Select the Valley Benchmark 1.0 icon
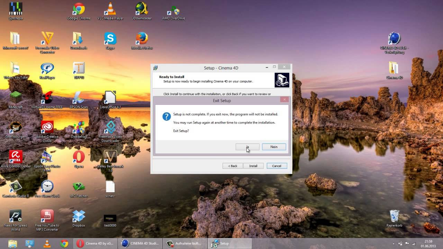The width and height of the screenshot is (443, 249). (110, 161)
